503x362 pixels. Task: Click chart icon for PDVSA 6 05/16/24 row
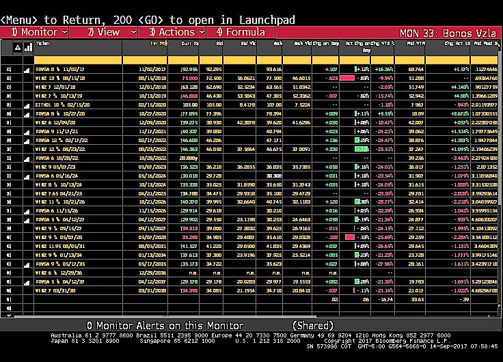27,177
